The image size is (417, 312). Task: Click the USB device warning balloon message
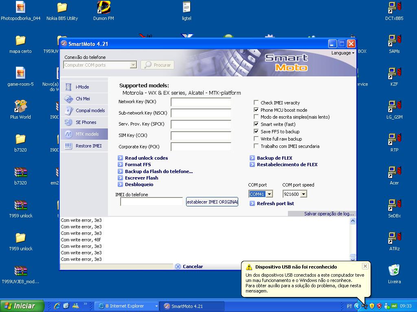click(305, 283)
